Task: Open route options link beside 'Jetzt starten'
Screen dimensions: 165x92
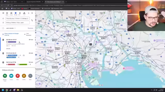Action: [30, 28]
